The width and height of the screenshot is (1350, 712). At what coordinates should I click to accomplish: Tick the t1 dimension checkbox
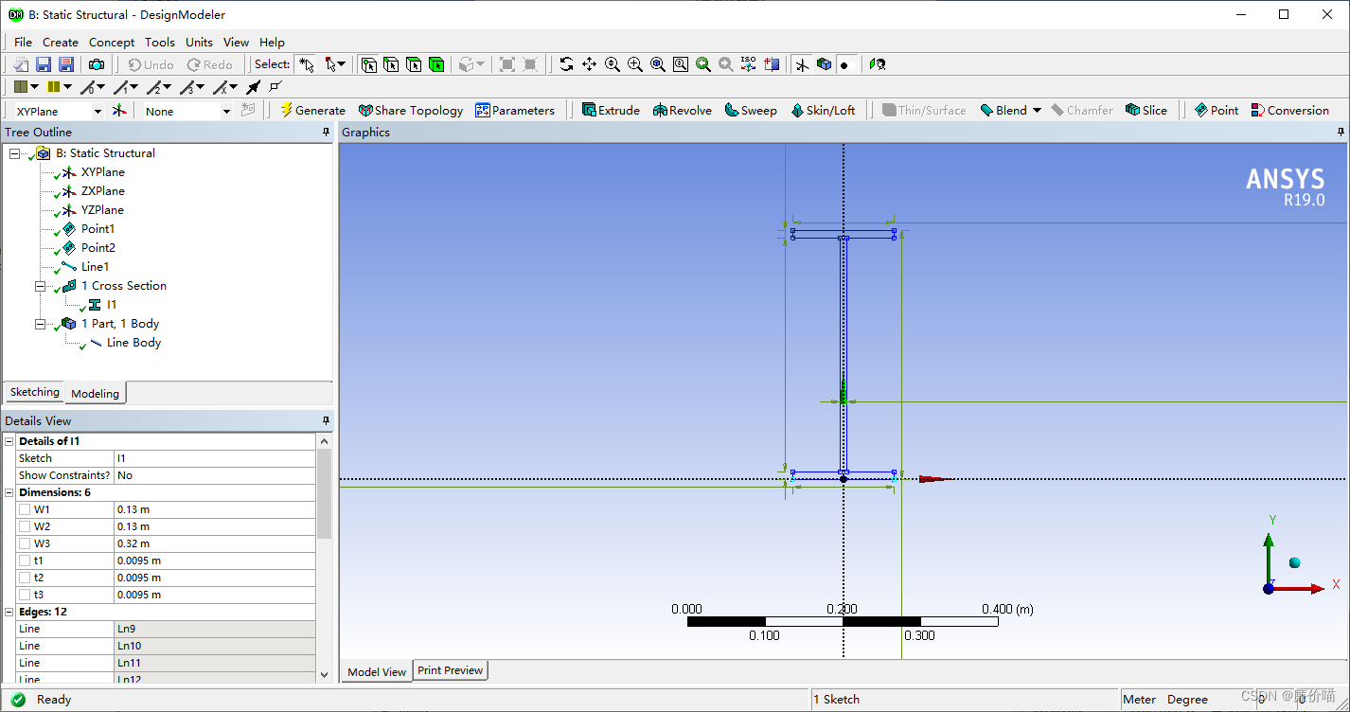pos(25,561)
